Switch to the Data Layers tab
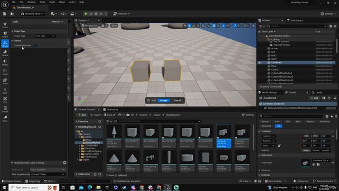Viewport: 339px width, 191px height. 295,20
